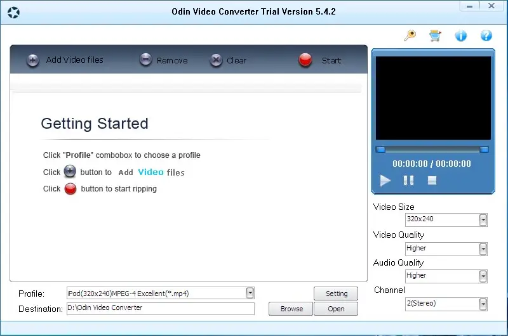Click the middle of the preview seek bar

coord(432,150)
